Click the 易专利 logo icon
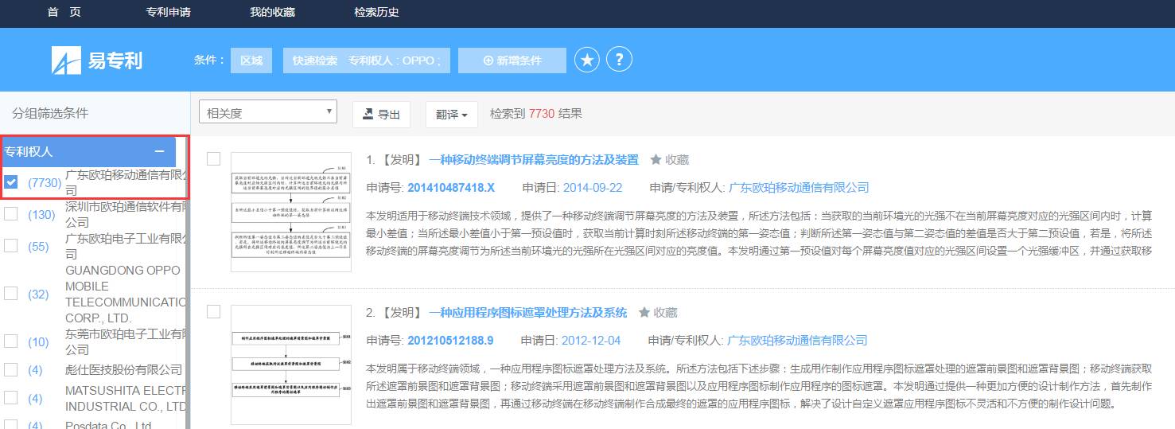 pyautogui.click(x=66, y=60)
